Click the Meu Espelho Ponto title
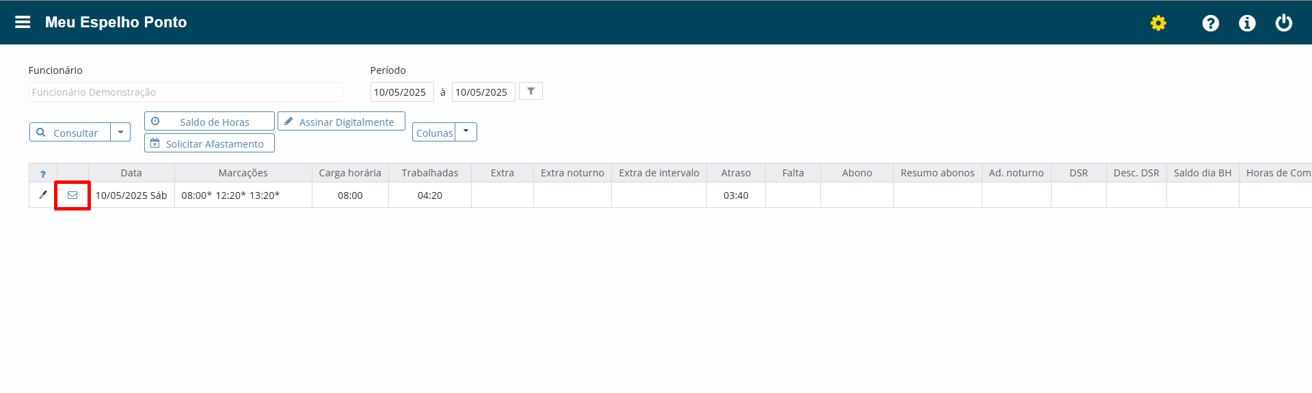 (116, 23)
